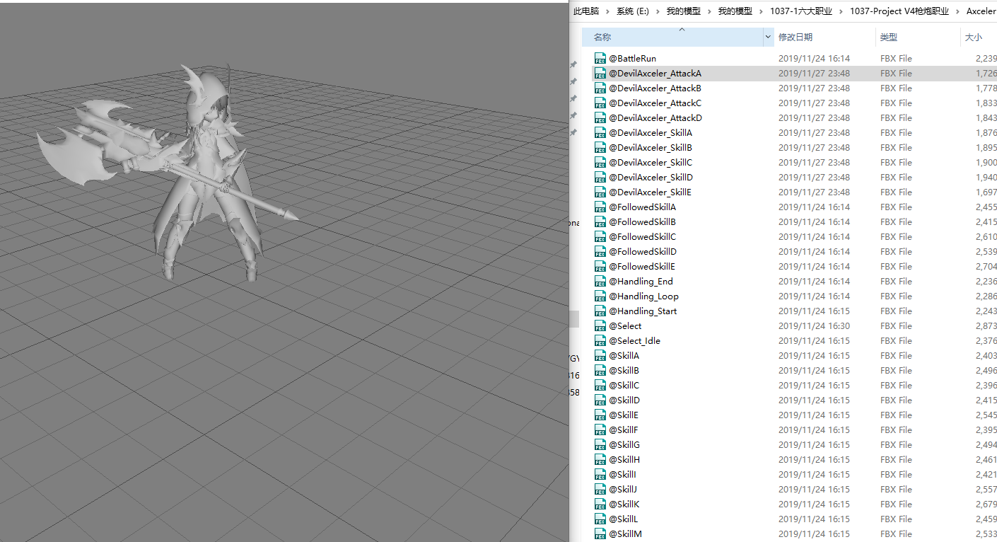This screenshot has height=542, width=997.
Task: Pick the file icon beside @FollowedSkillE
Action: 600,266
